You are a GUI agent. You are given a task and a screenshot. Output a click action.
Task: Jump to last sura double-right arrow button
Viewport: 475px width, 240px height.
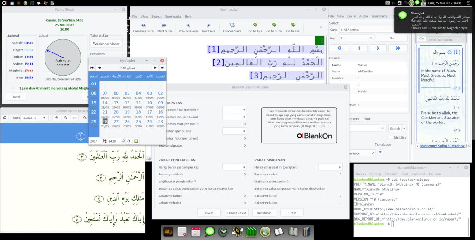(x=398, y=48)
